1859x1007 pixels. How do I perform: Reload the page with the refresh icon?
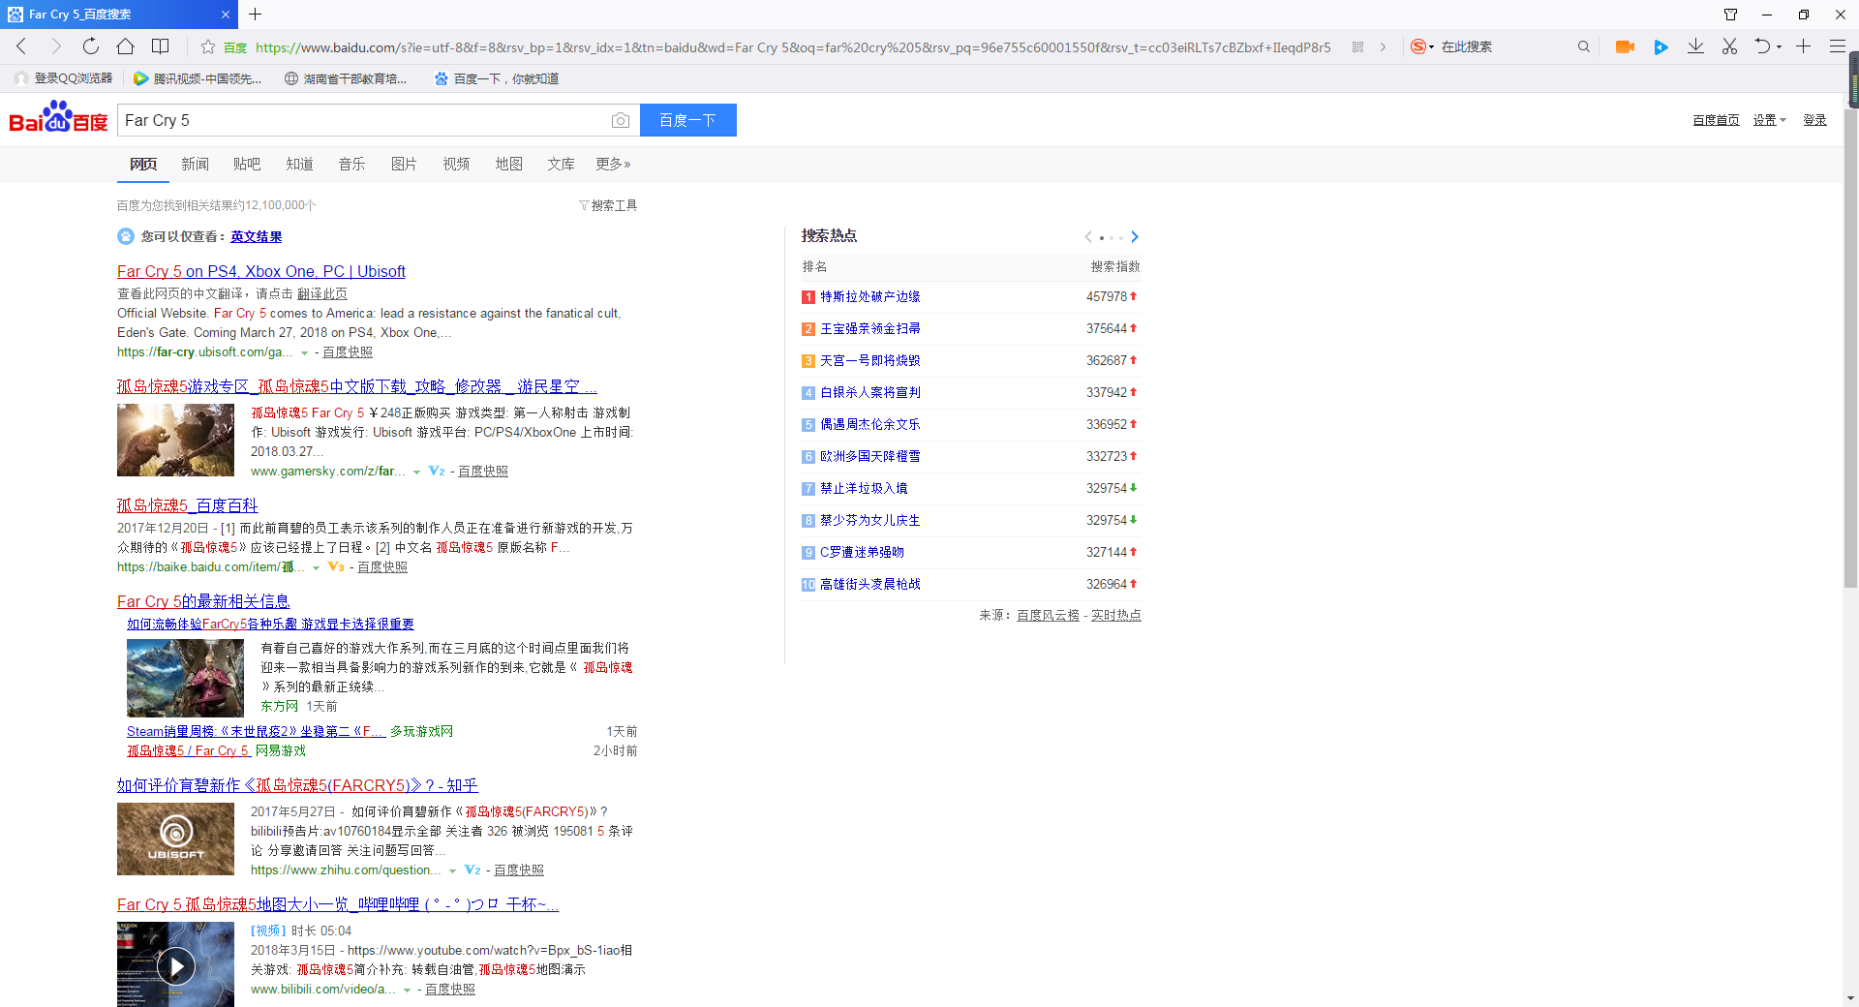(90, 46)
